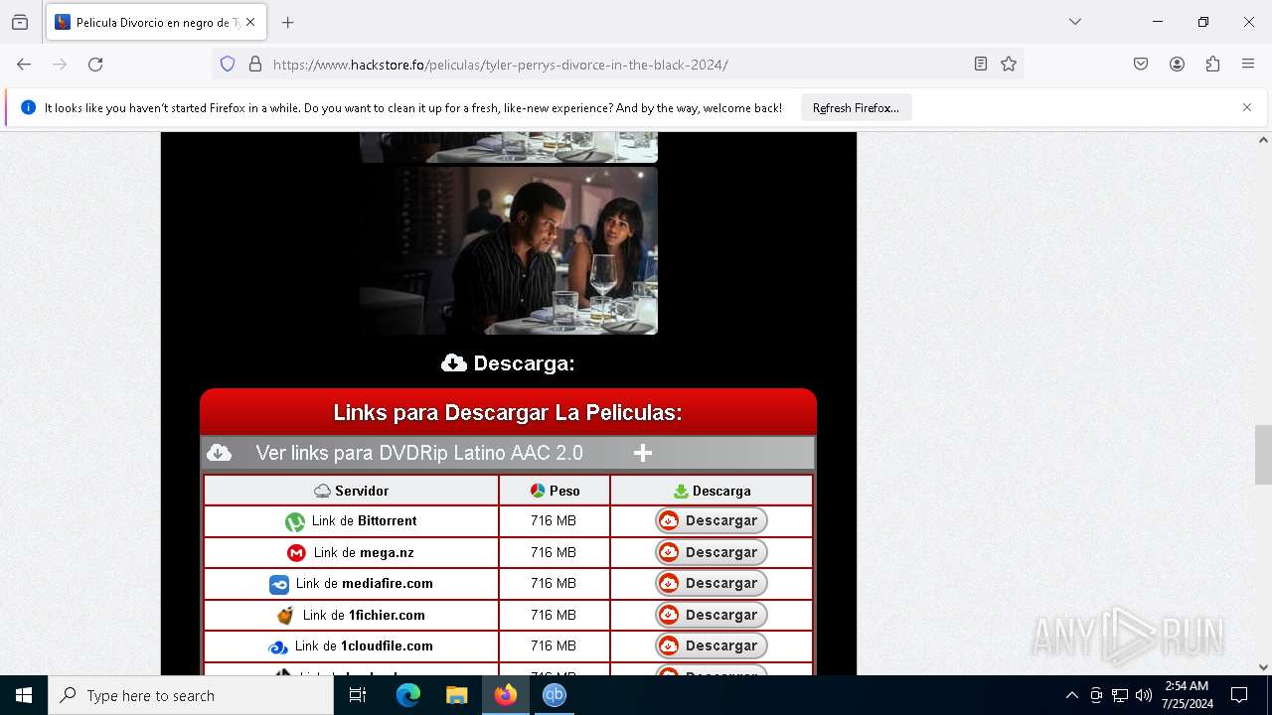
Task: Open Windows Start menu
Action: pos(24,695)
